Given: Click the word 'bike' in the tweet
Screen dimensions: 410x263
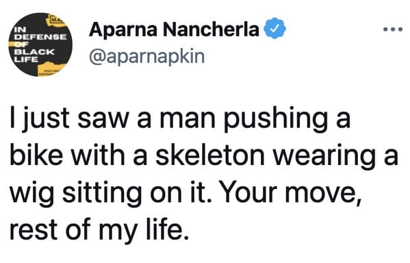Looking at the screenshot, I should (x=36, y=155).
